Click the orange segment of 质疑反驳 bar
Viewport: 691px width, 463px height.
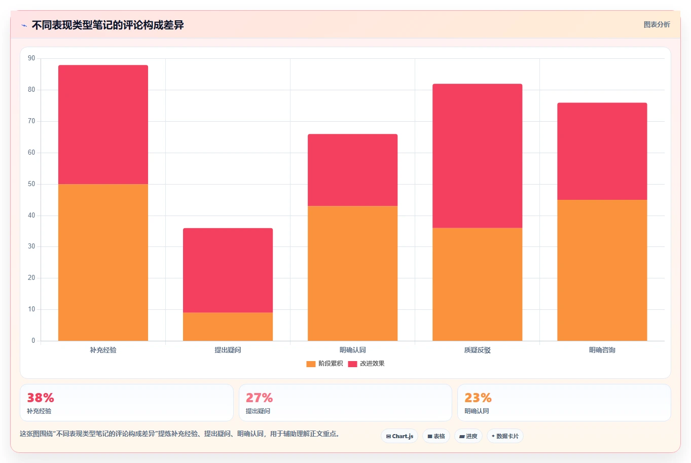tap(477, 284)
